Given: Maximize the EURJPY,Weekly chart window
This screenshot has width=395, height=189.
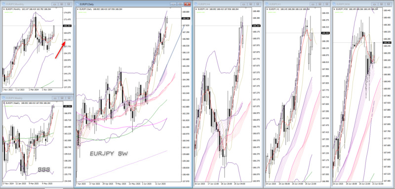Looking at the screenshot, I should (69, 98).
